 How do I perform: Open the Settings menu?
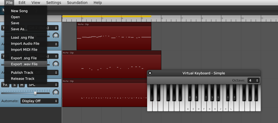pos(54,3)
